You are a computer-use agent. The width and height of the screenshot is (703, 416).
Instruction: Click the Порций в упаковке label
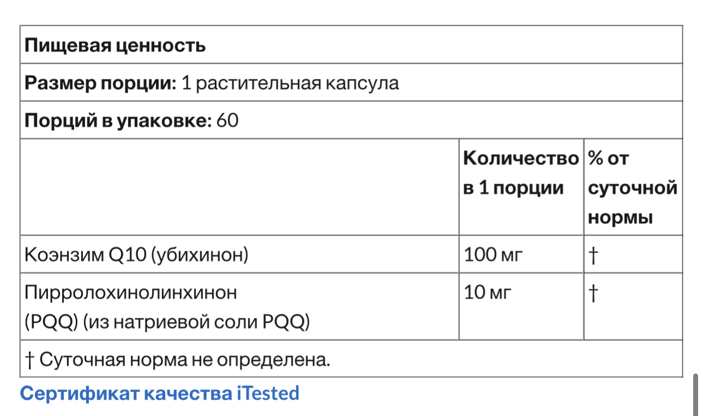(118, 120)
